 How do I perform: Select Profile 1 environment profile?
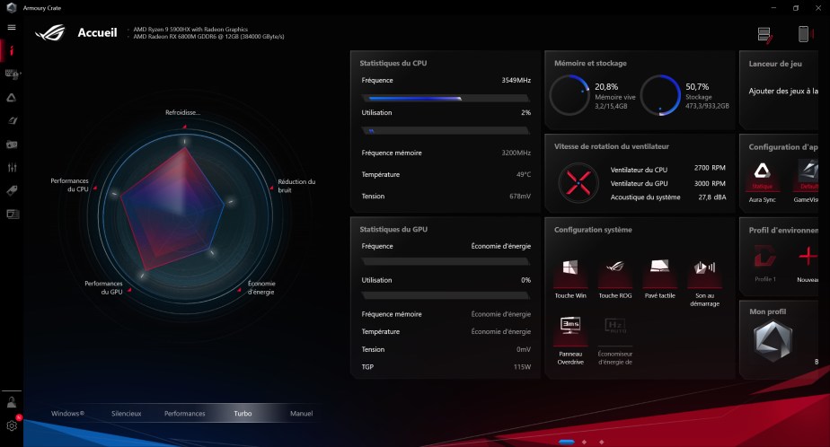764,263
